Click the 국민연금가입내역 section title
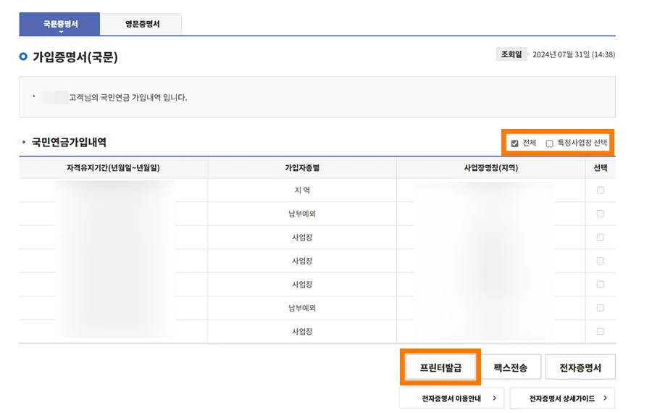652x413 pixels. [x=69, y=143]
